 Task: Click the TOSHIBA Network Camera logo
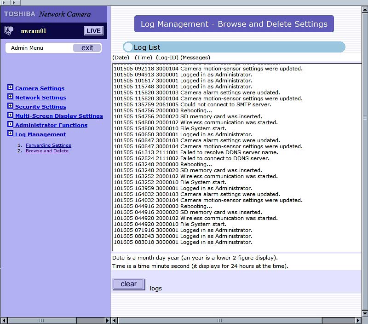tap(47, 14)
